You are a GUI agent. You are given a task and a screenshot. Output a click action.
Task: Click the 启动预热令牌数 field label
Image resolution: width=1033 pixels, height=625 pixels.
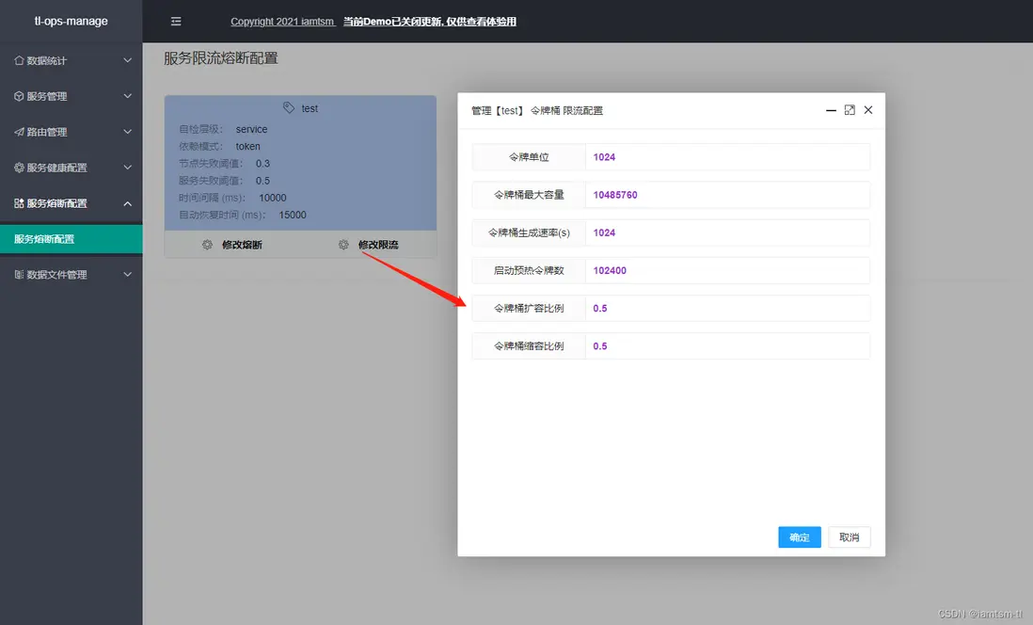point(529,270)
